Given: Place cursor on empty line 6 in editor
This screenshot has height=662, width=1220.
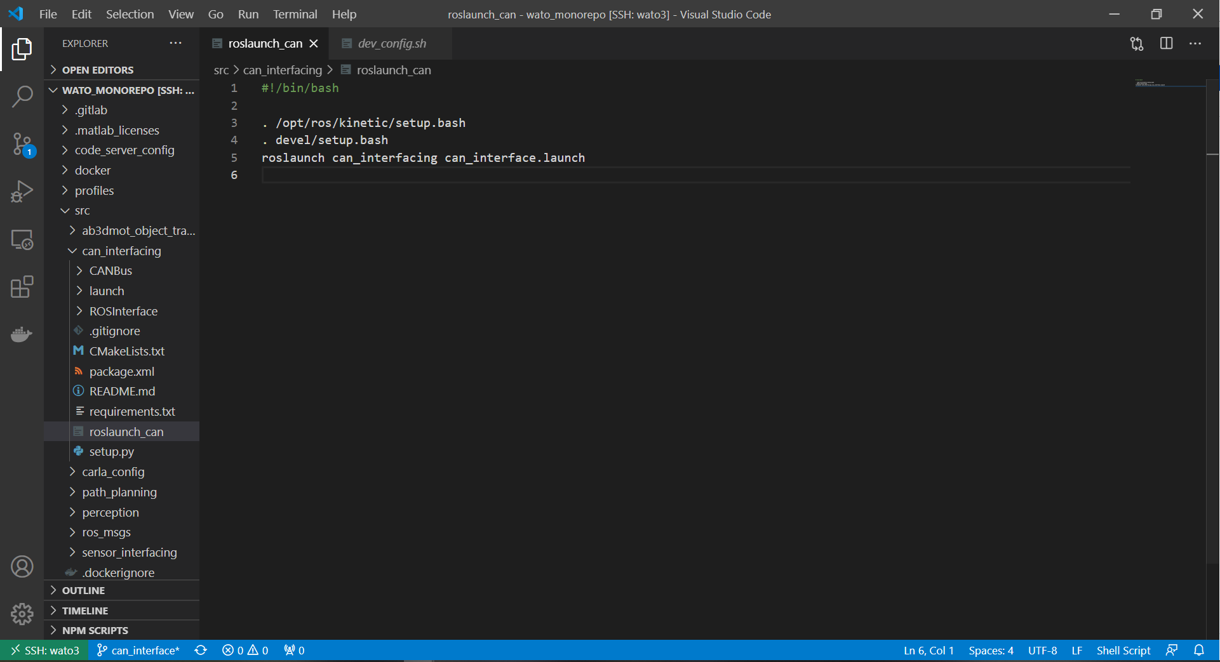Looking at the screenshot, I should (695, 175).
